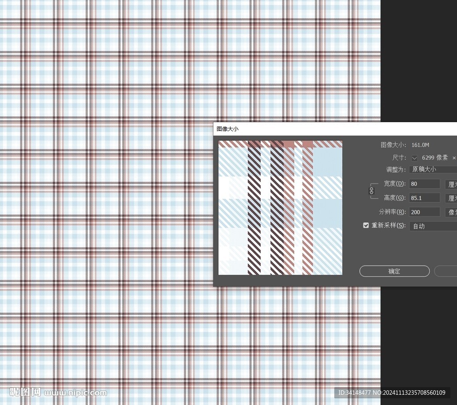Click the partially visible button right of 确定
The image size is (457, 405).
coord(445,271)
